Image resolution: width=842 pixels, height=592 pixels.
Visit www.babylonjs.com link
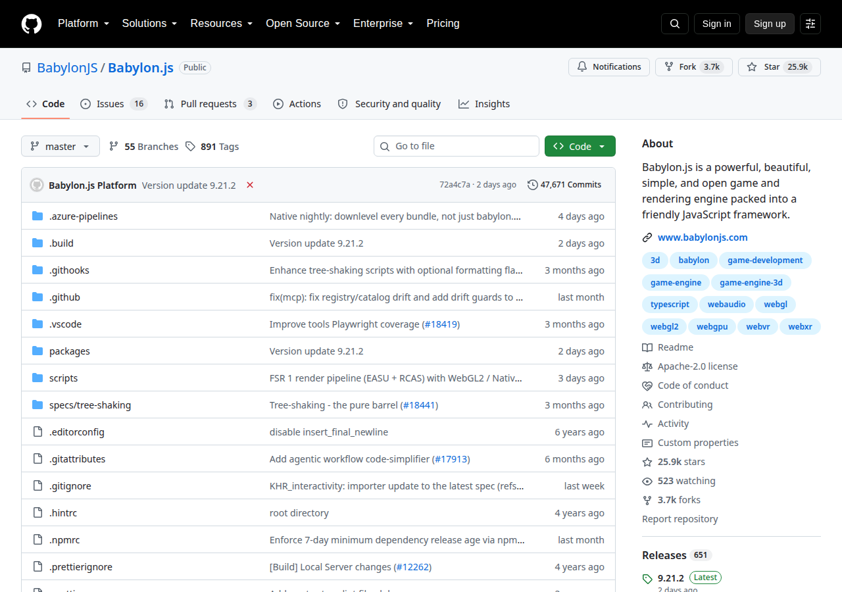click(703, 237)
